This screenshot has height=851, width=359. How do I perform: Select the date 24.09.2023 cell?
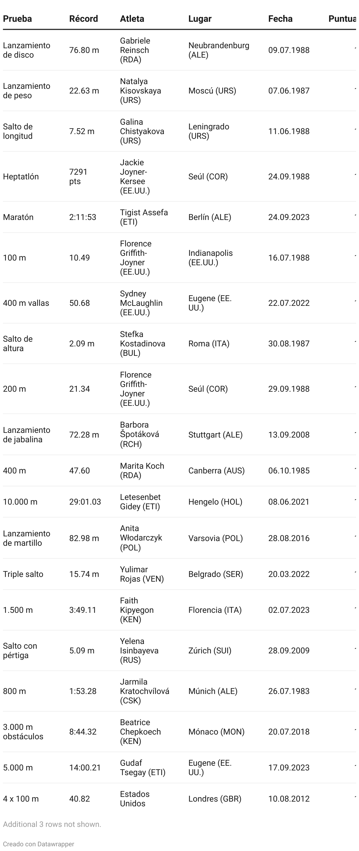click(289, 217)
